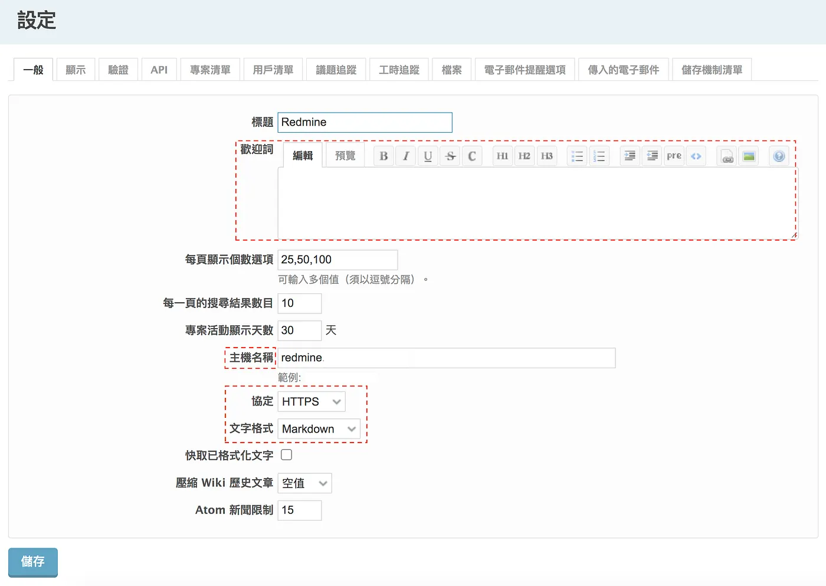Insert a wiki page link
The image size is (826, 586).
727,156
